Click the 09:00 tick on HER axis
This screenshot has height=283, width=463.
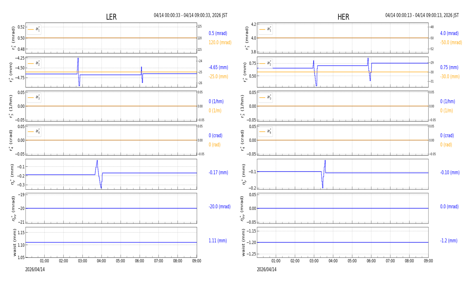428,261
